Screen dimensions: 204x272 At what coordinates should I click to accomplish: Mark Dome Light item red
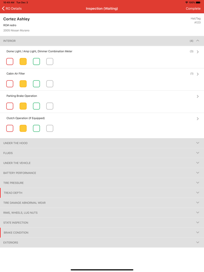click(10, 62)
